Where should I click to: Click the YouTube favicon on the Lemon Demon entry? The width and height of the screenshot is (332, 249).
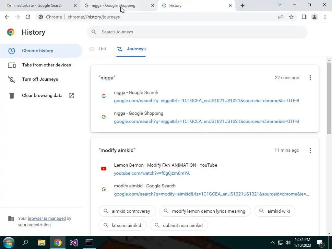coord(104,169)
